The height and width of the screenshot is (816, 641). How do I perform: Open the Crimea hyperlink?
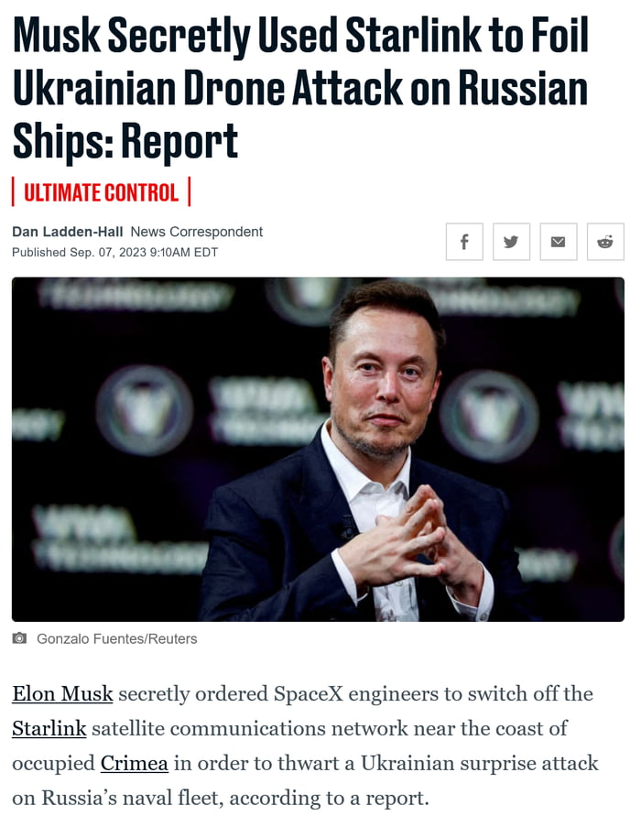tap(135, 762)
